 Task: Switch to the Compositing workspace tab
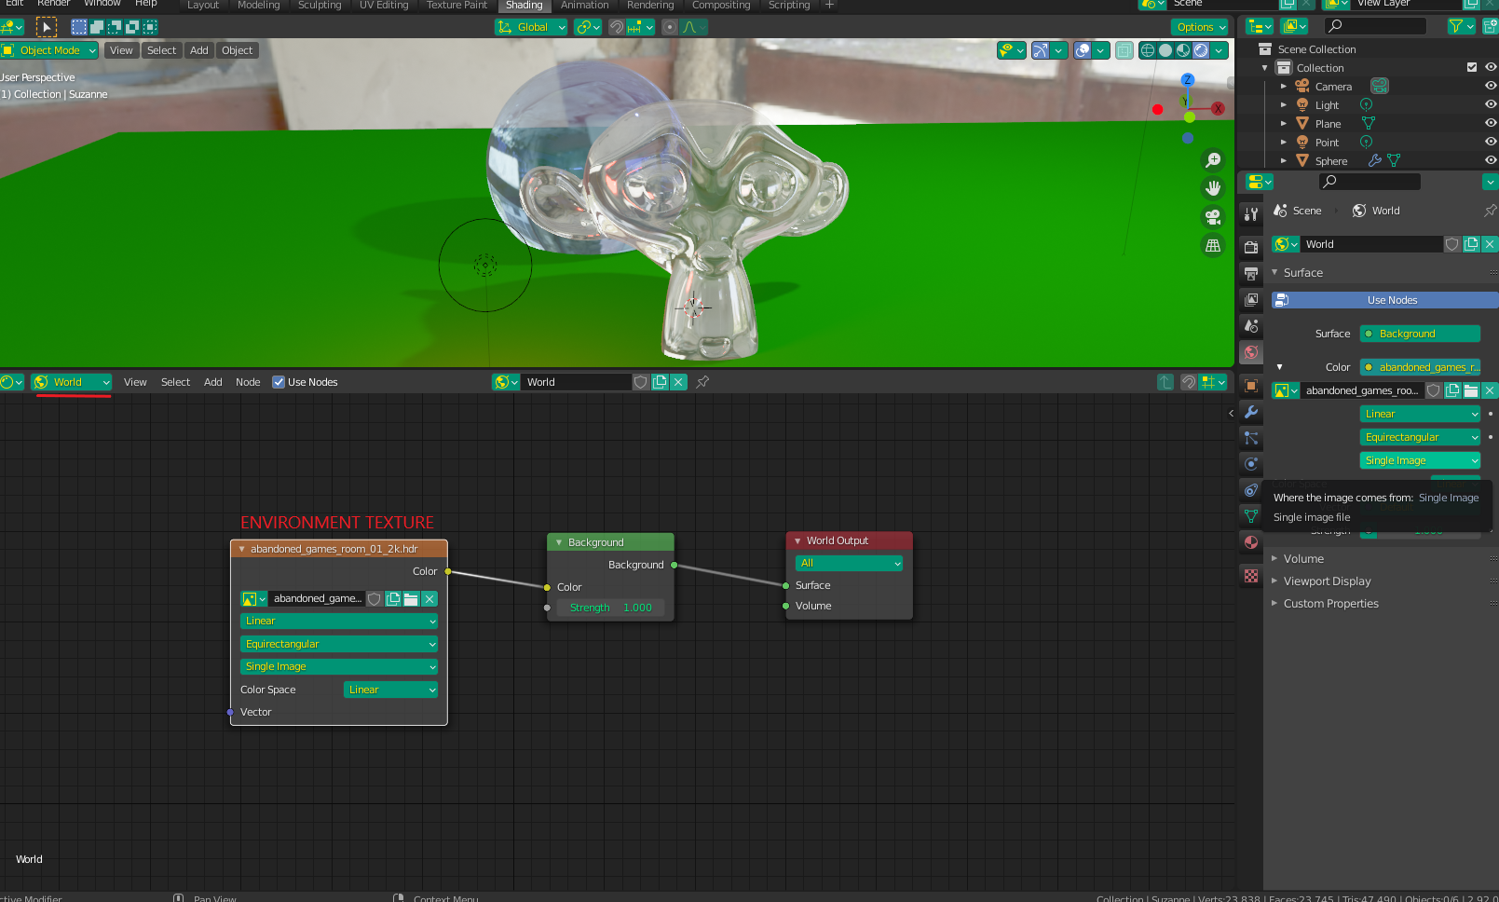pos(721,6)
